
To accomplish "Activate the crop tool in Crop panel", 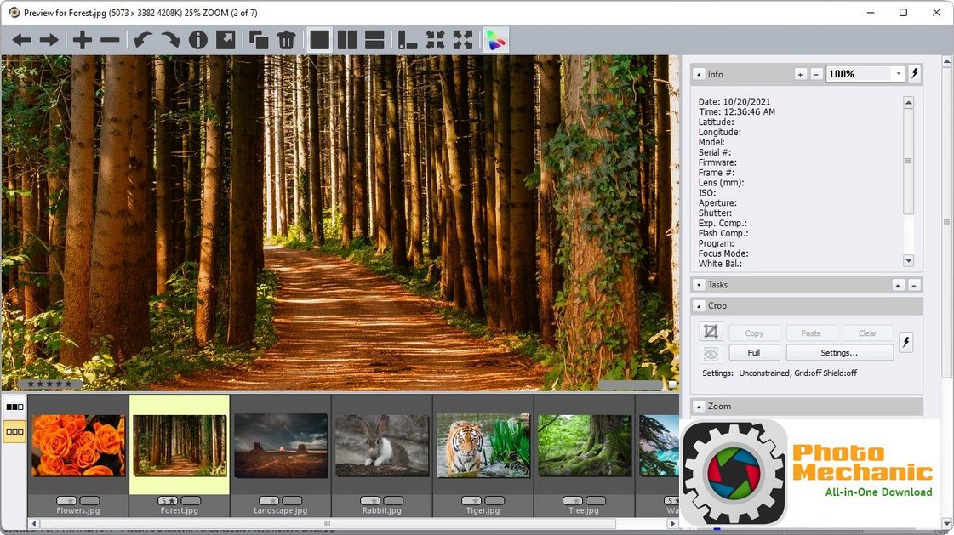I will pyautogui.click(x=711, y=331).
